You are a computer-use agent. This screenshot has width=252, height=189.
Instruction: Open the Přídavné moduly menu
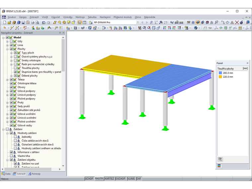point(123,17)
